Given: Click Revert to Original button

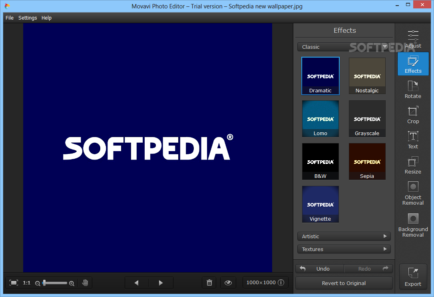Looking at the screenshot, I should pos(344,283).
